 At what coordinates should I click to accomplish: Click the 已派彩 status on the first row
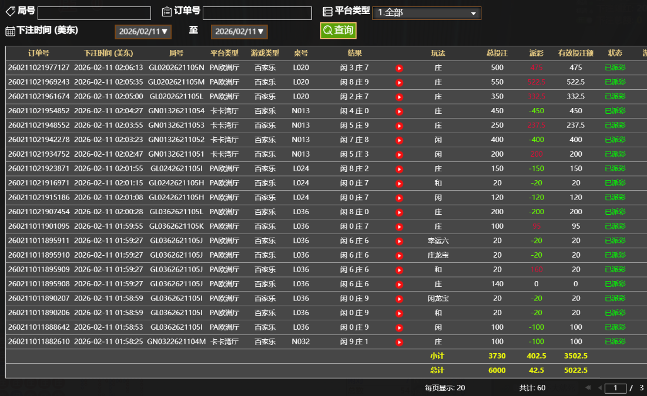pyautogui.click(x=615, y=68)
